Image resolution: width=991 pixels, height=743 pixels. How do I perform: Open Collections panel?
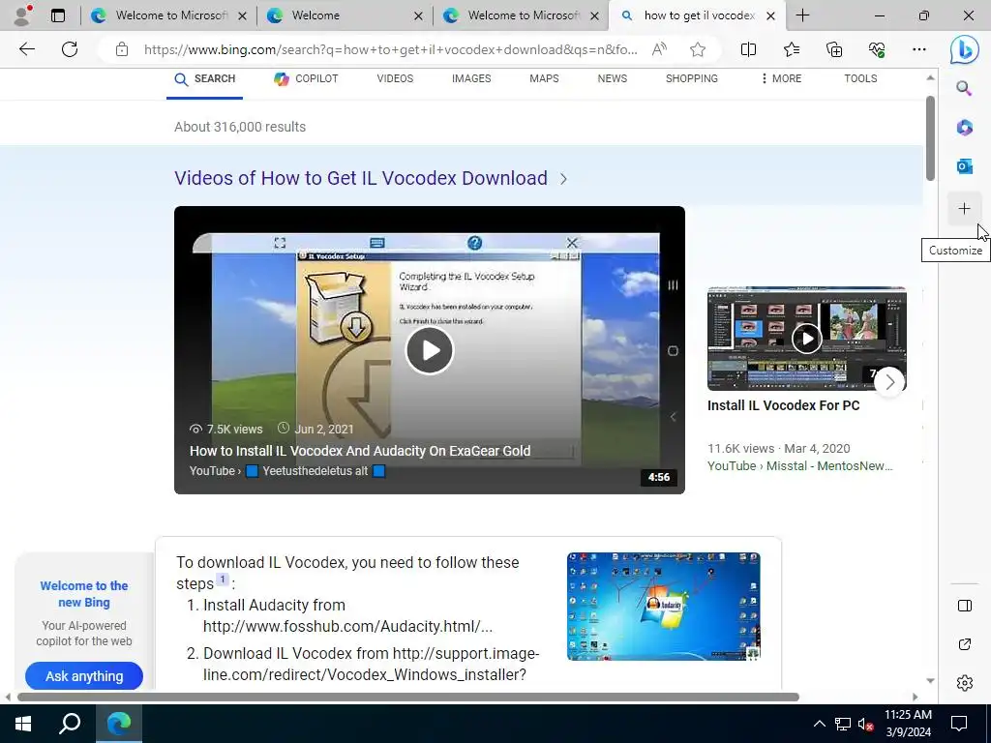(x=834, y=49)
